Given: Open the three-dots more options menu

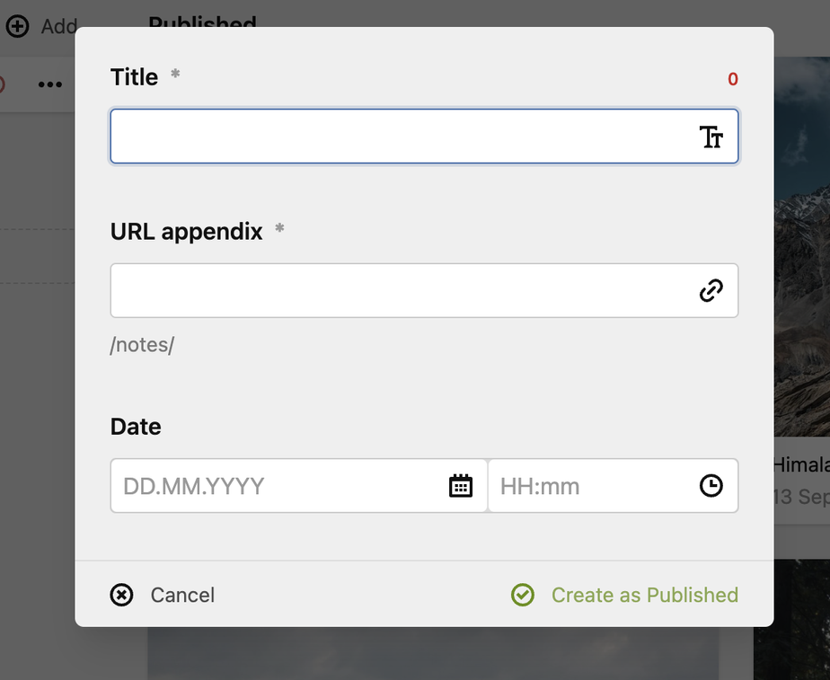Looking at the screenshot, I should [x=49, y=84].
